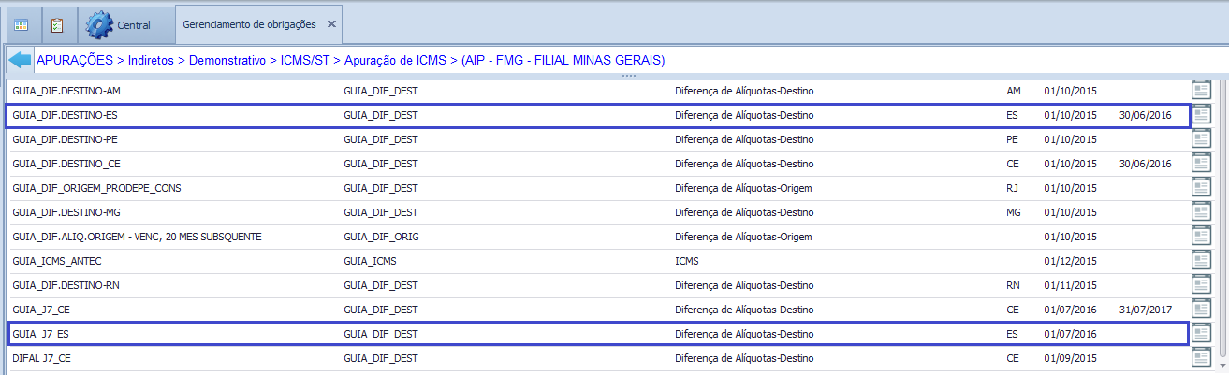Click the APURAÇÕES breadcrumb path text
1229x375 pixels.
point(75,60)
